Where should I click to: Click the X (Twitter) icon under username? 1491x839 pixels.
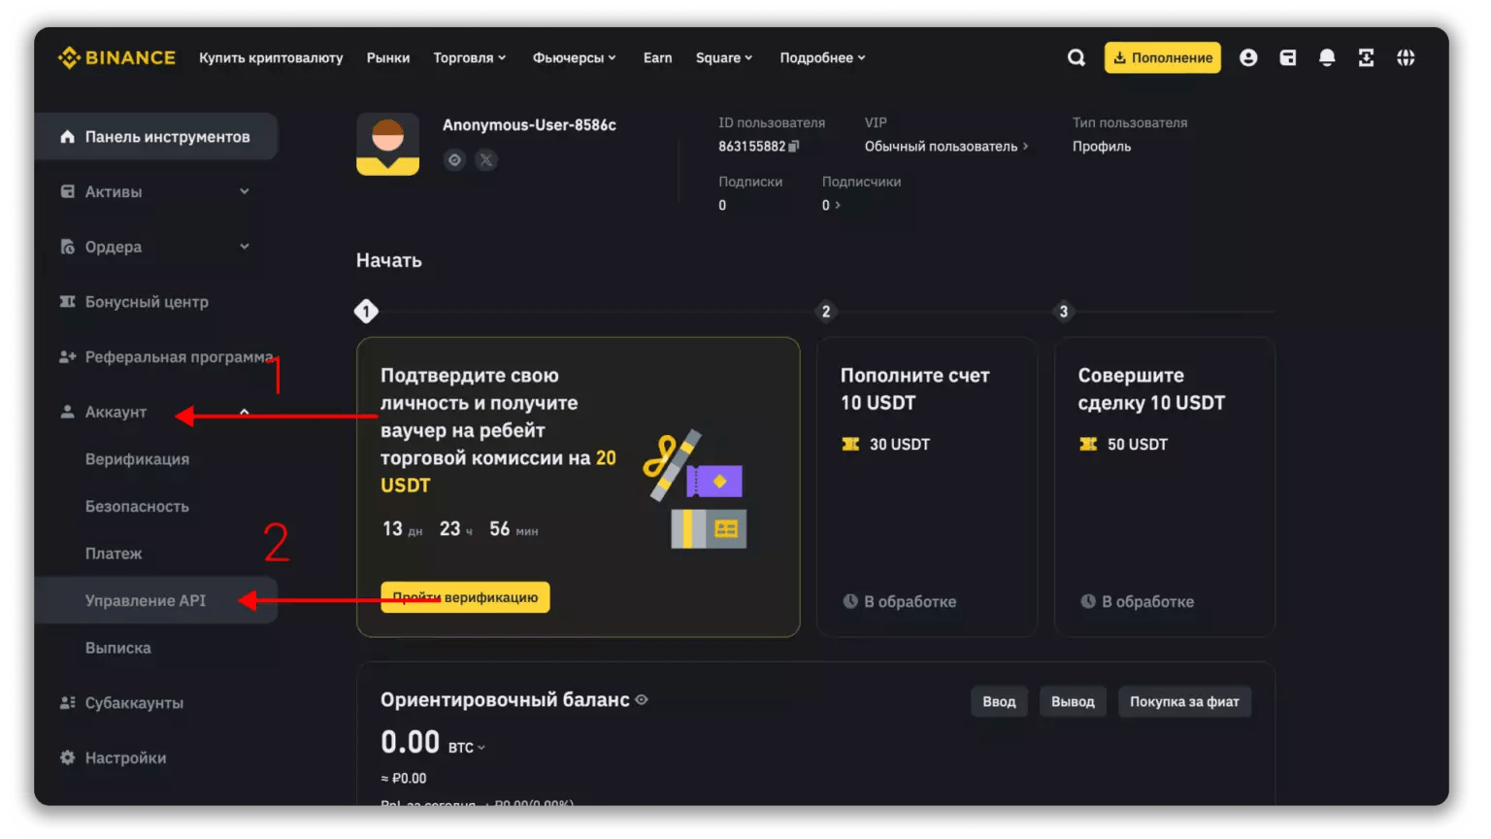pyautogui.click(x=486, y=159)
